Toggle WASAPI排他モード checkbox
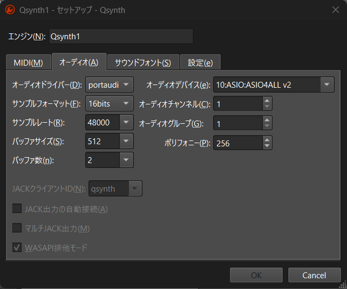 click(17, 248)
